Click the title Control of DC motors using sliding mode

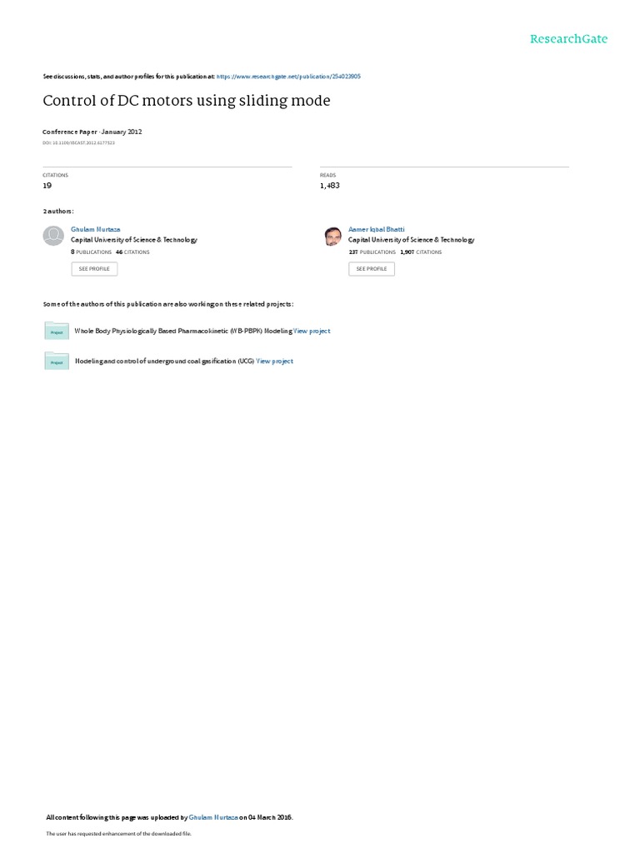(187, 101)
